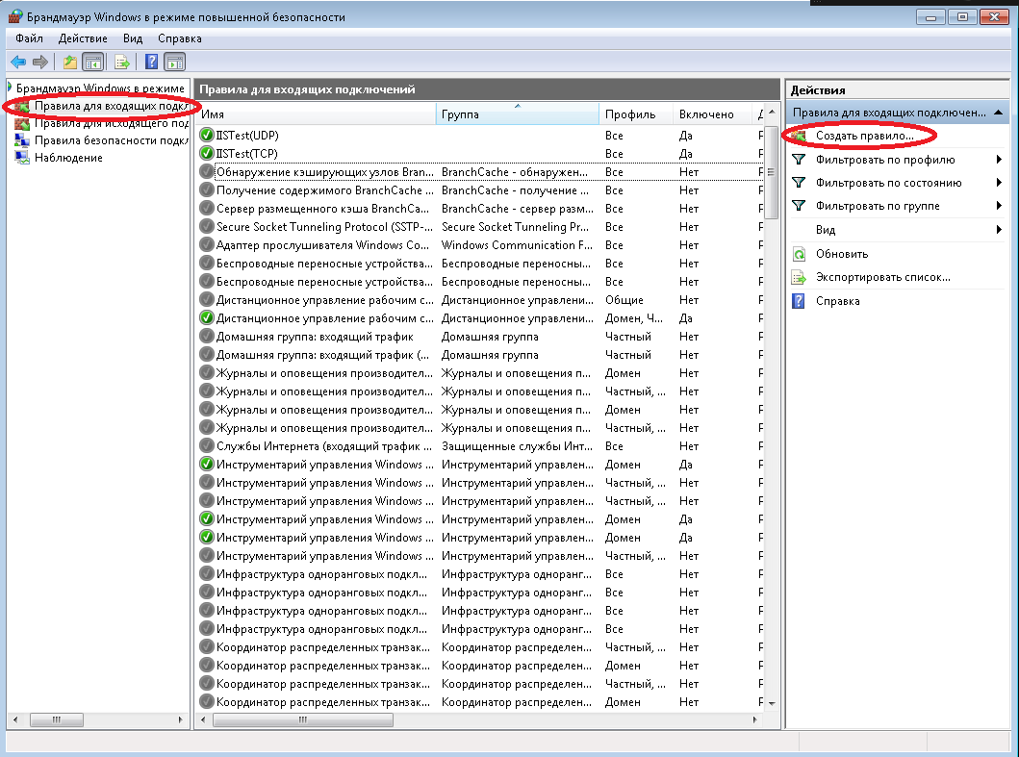Screen dimensions: 1019x757
Task: Click the Экспортировать список icon in Actions
Action: point(799,277)
